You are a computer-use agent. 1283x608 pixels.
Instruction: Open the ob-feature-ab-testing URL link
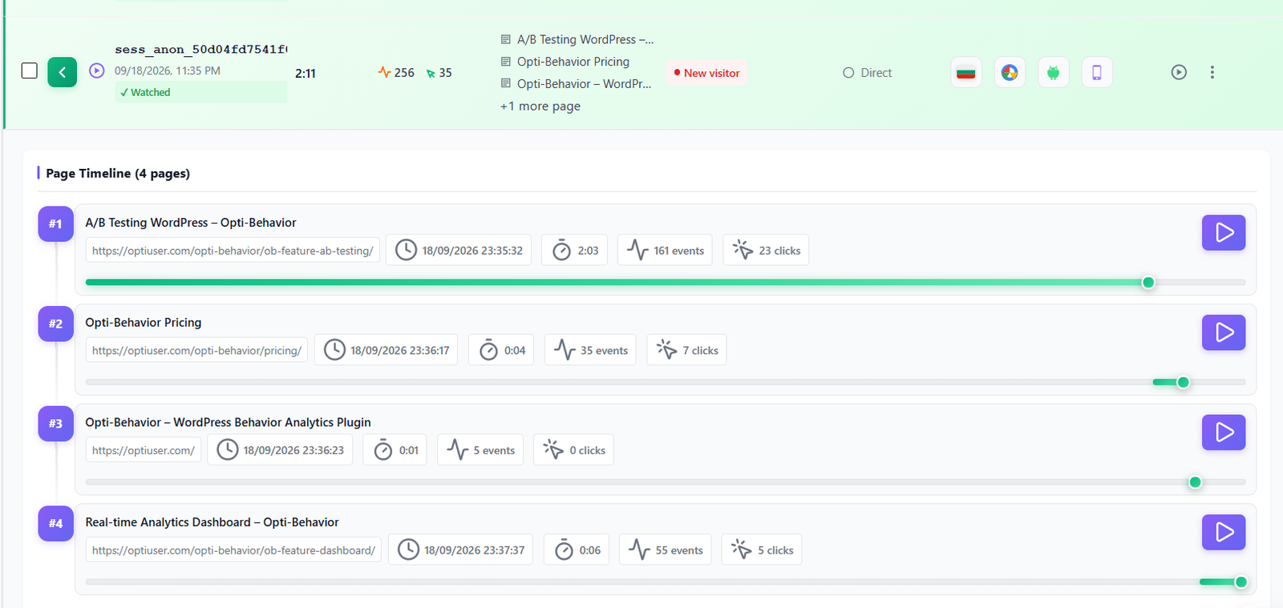(233, 251)
